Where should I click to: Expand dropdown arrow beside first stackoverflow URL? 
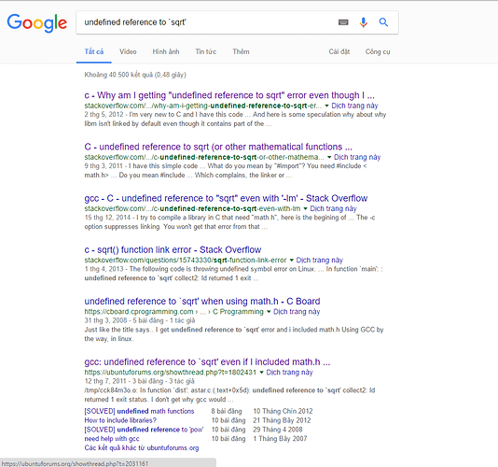(326, 106)
